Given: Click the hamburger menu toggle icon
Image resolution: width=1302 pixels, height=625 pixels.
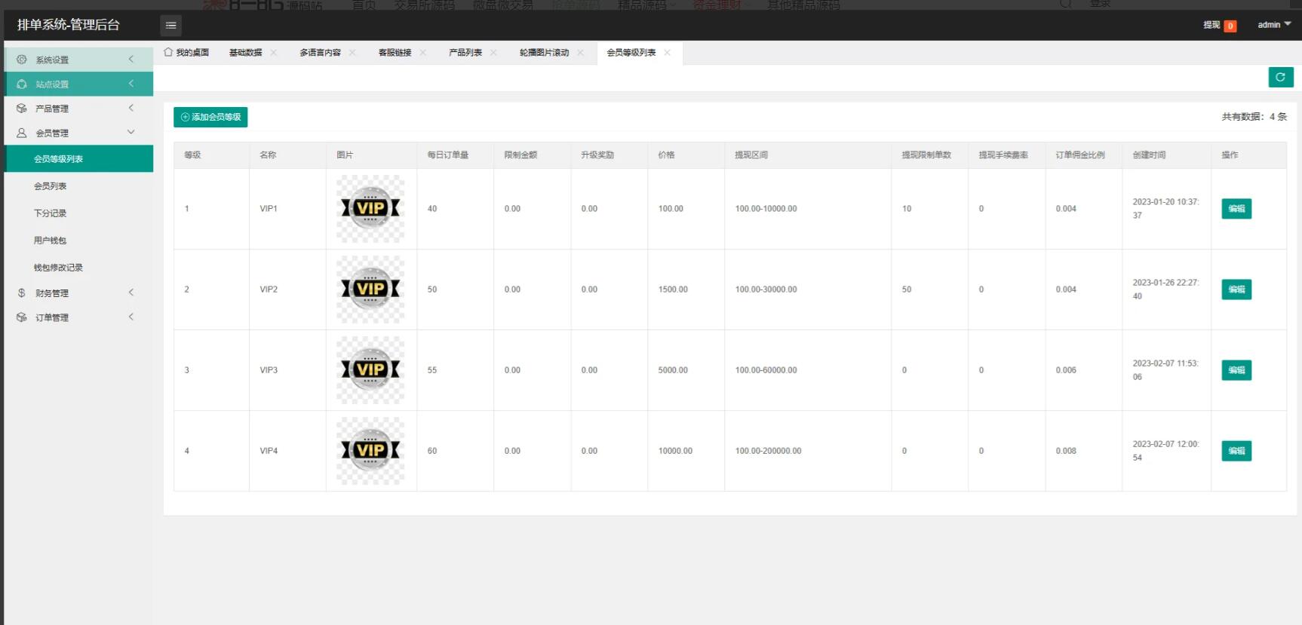Looking at the screenshot, I should point(171,26).
